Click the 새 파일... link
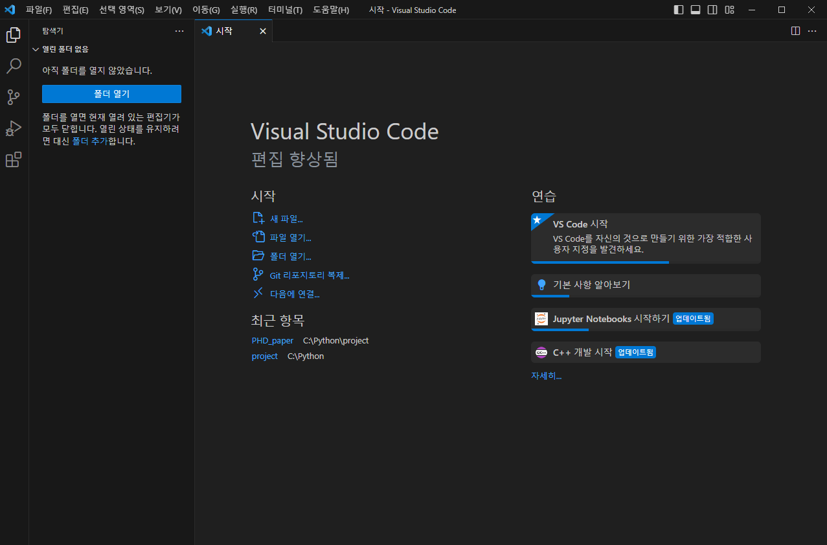Viewport: 827px width, 545px height. point(286,219)
